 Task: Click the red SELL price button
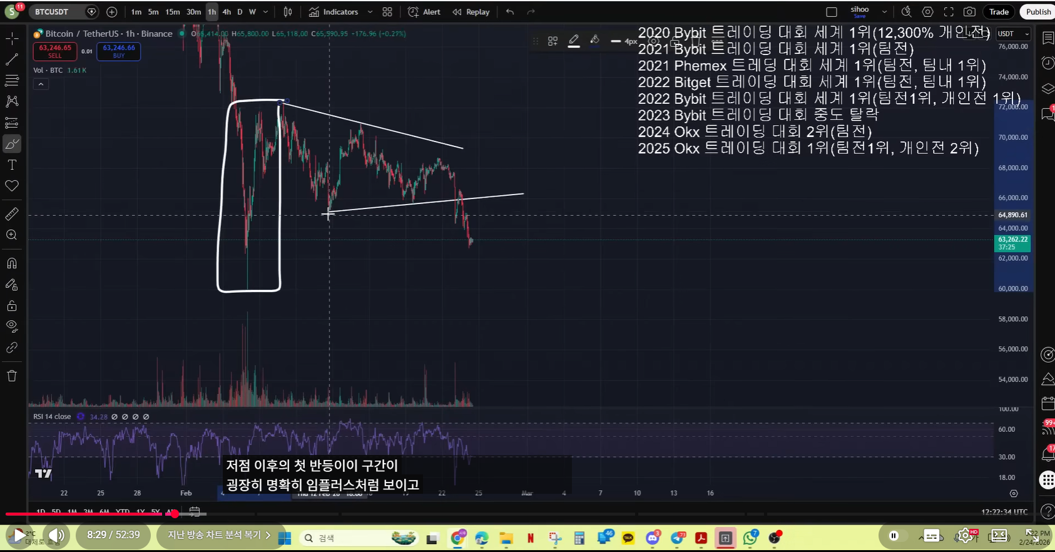click(55, 51)
